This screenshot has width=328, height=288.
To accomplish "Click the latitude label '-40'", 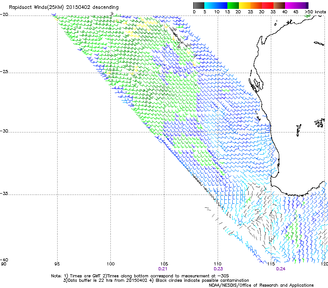I will [4, 260].
